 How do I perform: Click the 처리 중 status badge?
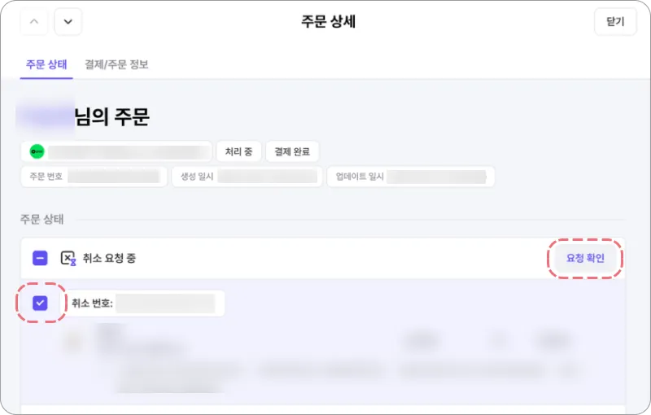pos(238,151)
